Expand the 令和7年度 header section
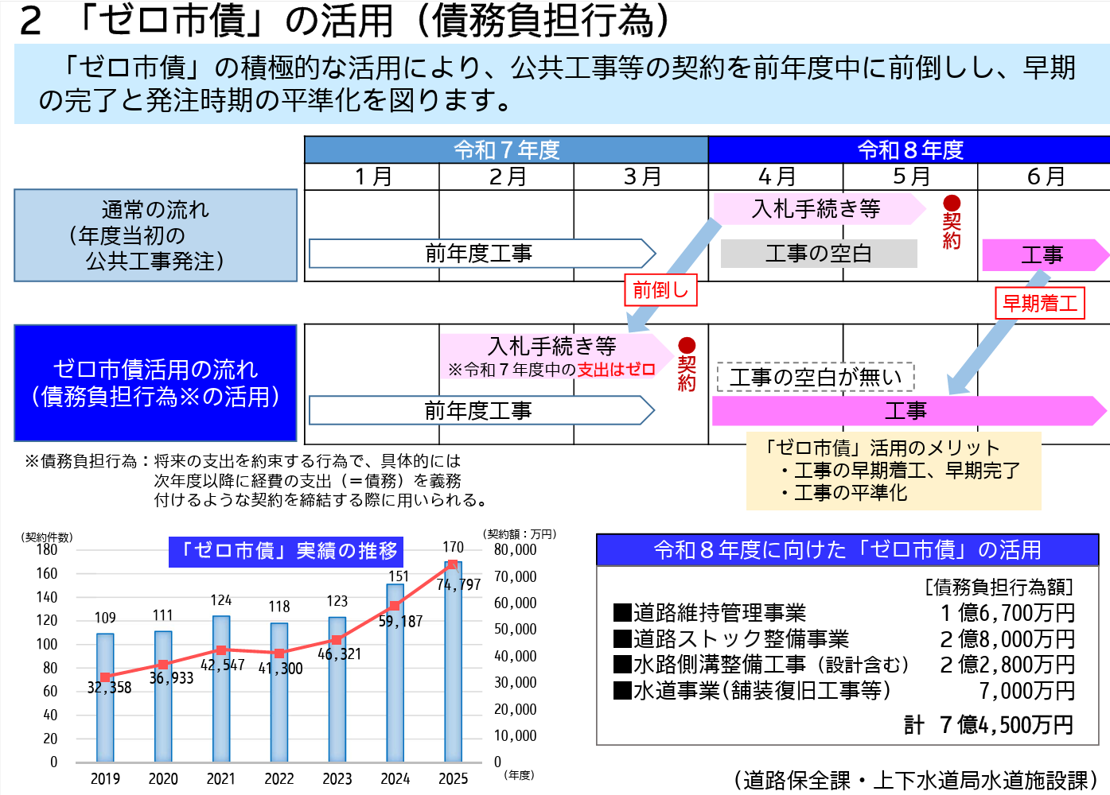Screen dimensions: 1110x795 505,149
